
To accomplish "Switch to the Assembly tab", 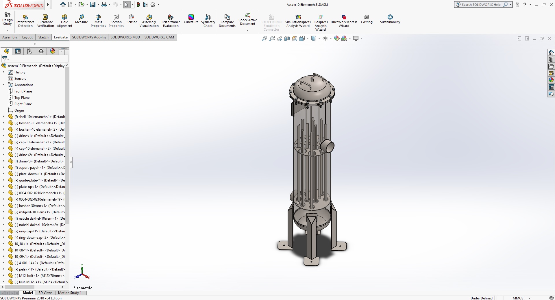I will click(x=10, y=37).
